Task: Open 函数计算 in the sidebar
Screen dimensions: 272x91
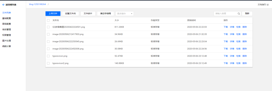Action: coord(7,46)
